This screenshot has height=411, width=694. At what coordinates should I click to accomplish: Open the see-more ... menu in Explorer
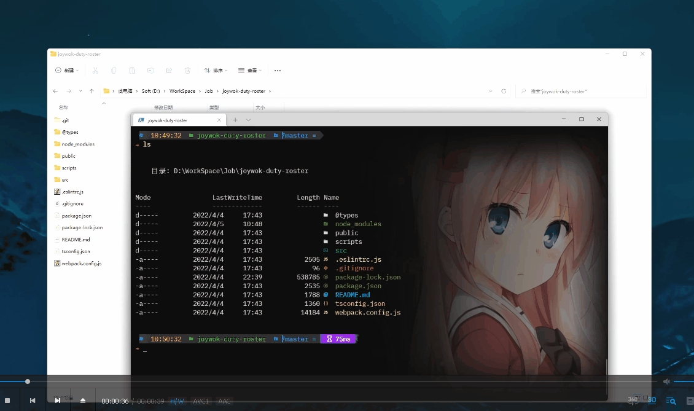pos(277,70)
